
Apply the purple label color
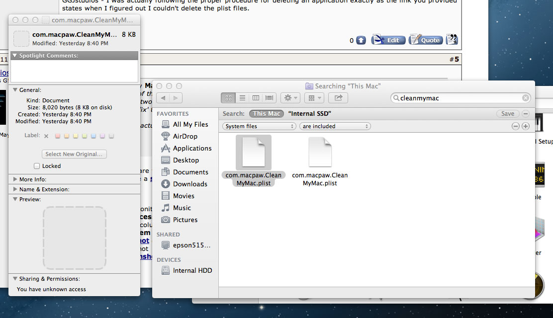pyautogui.click(x=102, y=136)
